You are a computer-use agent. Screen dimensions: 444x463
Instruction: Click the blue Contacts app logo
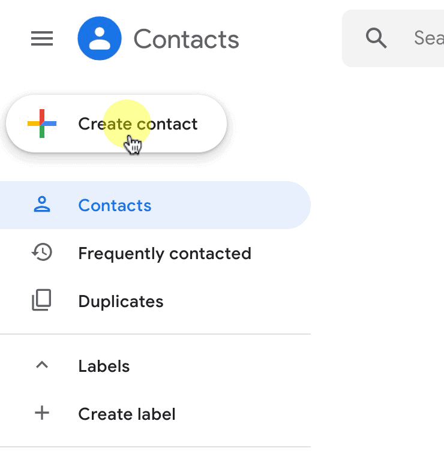point(100,38)
